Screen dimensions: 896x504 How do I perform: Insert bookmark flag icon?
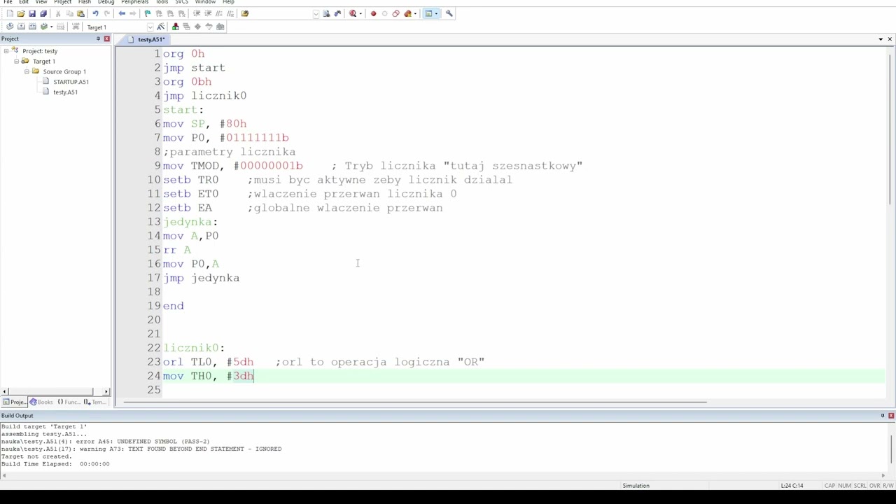click(148, 13)
